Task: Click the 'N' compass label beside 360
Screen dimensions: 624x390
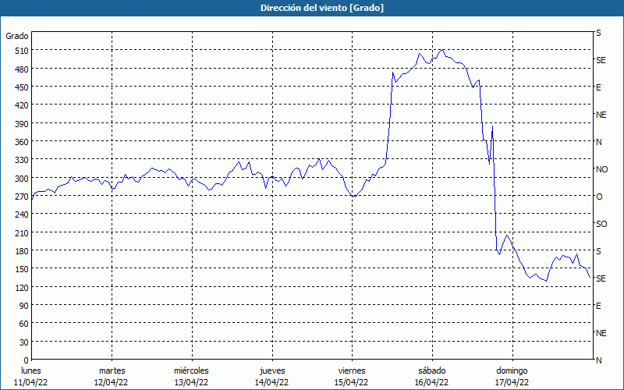Action: (x=599, y=142)
